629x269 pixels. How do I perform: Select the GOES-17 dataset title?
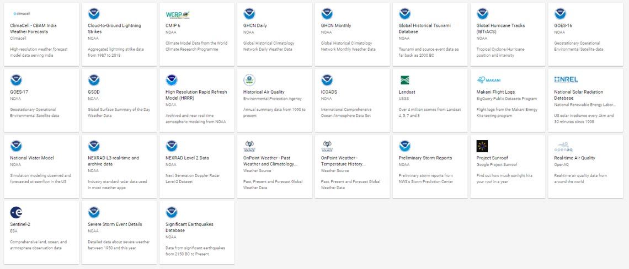(19, 92)
